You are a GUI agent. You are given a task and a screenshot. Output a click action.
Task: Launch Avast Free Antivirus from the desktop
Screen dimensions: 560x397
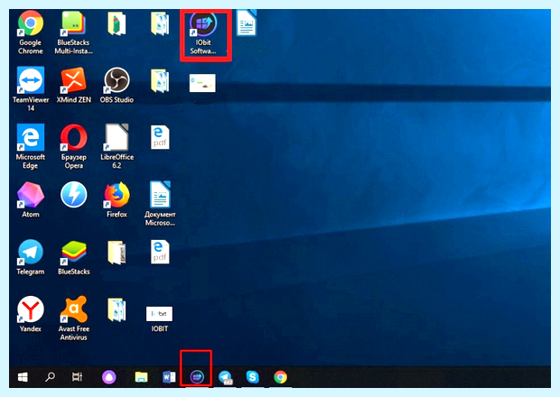click(73, 319)
